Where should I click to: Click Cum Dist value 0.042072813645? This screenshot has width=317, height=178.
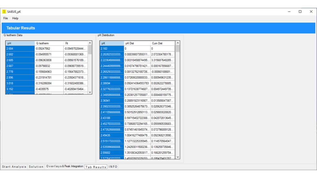(x=163, y=118)
